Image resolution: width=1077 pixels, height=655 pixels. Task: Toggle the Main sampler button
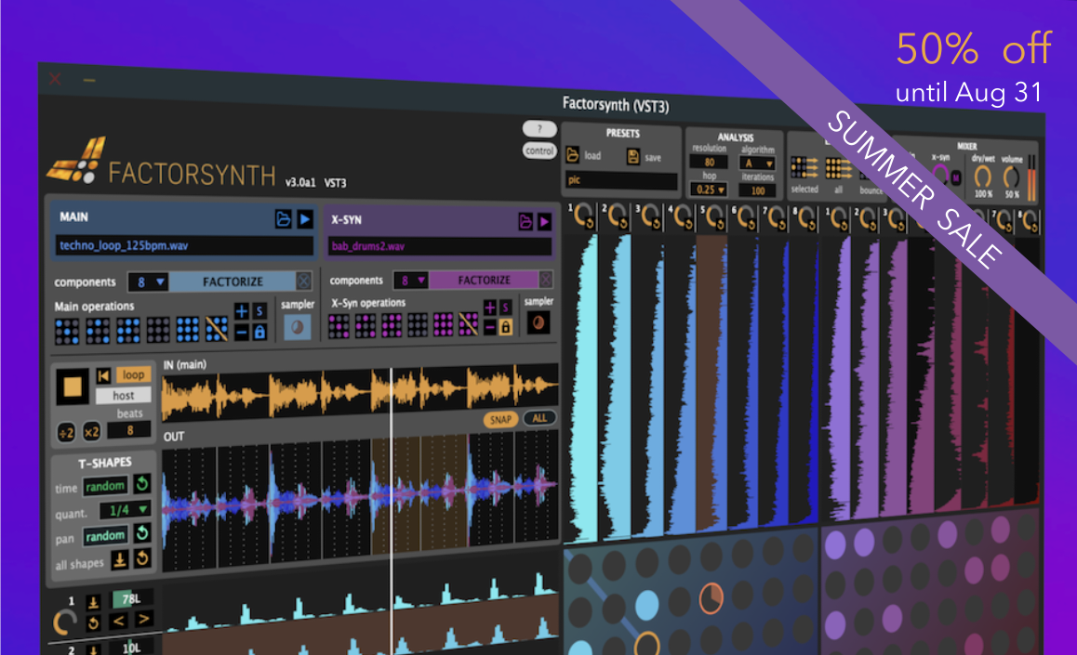point(298,328)
